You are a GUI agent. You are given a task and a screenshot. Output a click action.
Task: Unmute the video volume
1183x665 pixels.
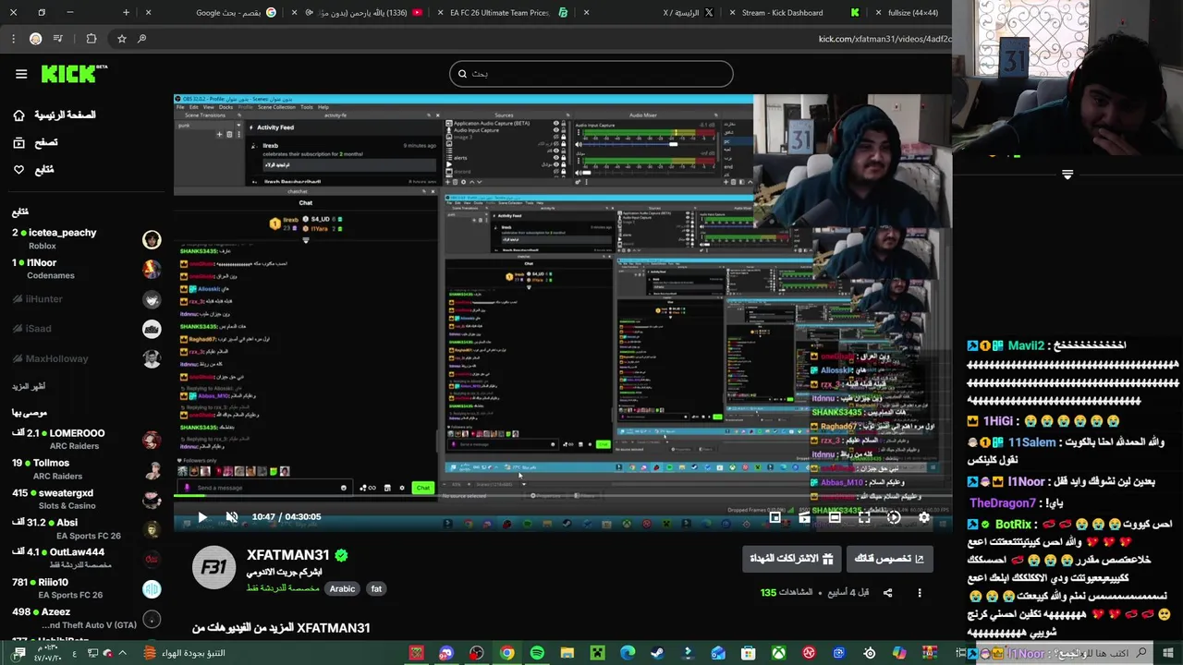(232, 517)
